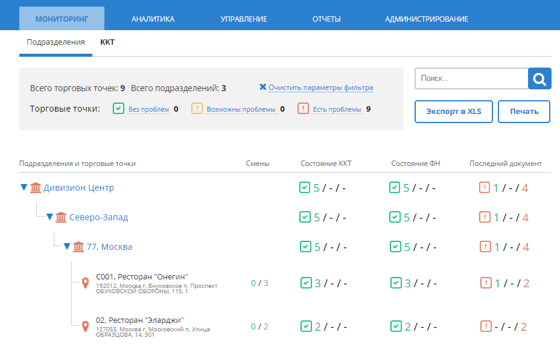Switch to the ККТ sub-tab

pos(107,42)
